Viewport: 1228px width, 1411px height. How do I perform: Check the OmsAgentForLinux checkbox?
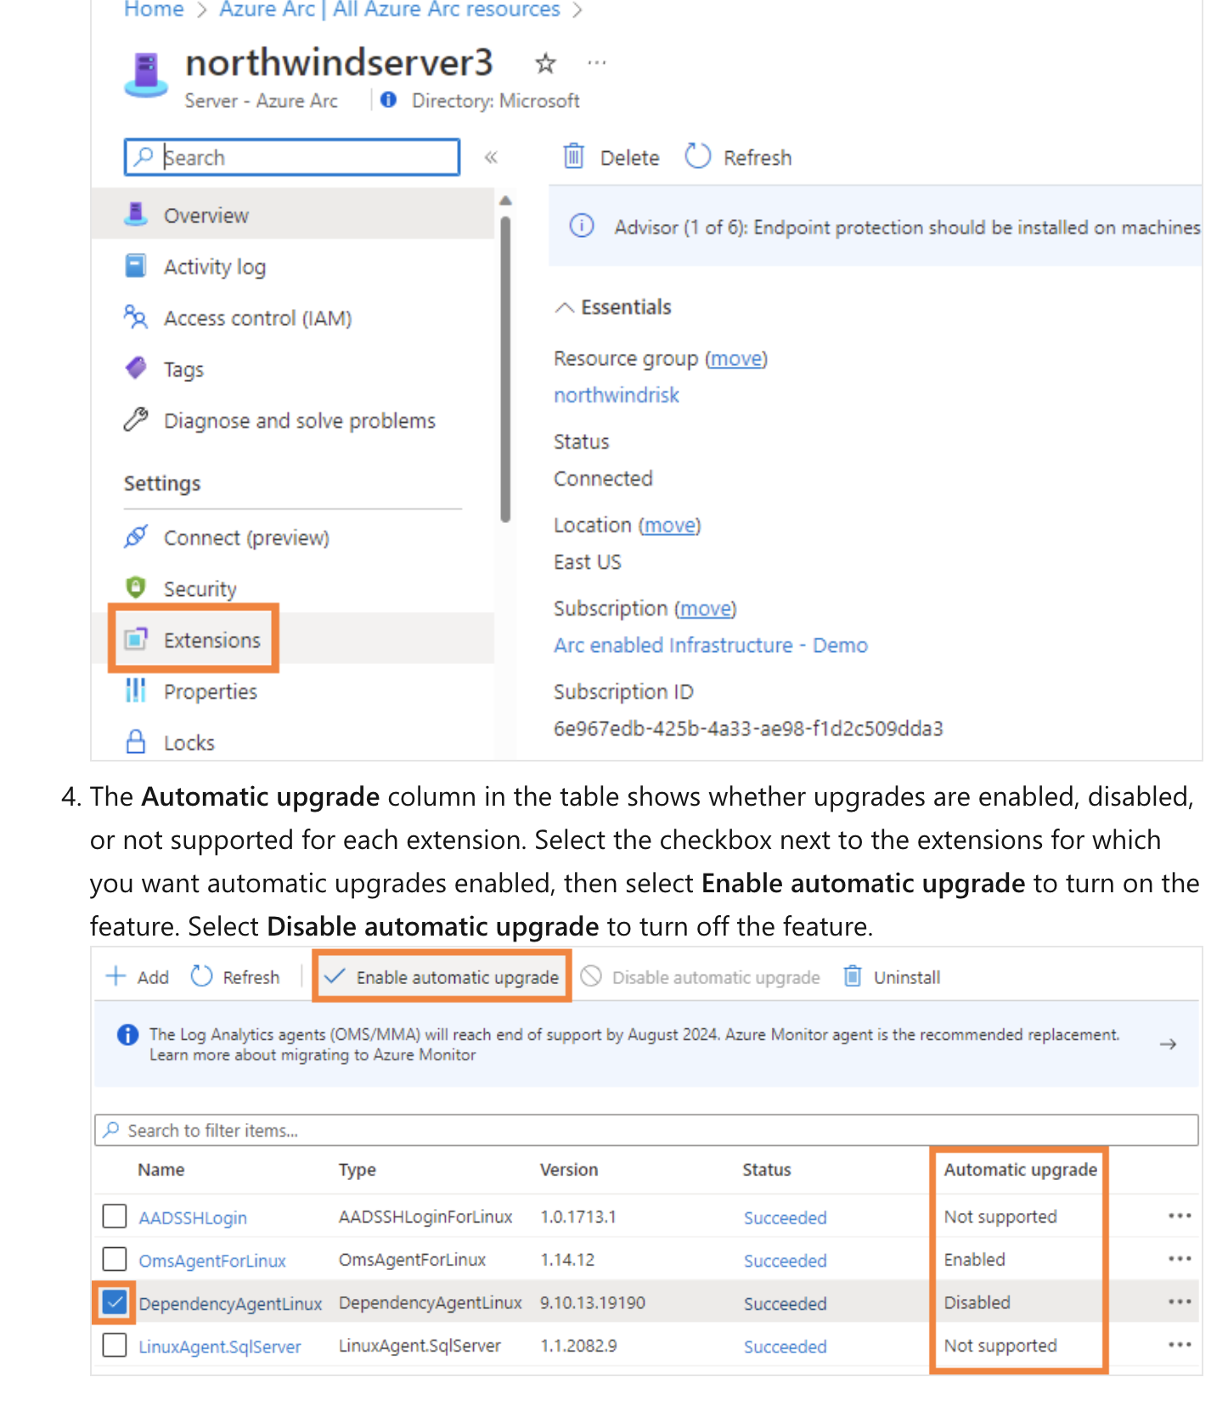(x=114, y=1259)
